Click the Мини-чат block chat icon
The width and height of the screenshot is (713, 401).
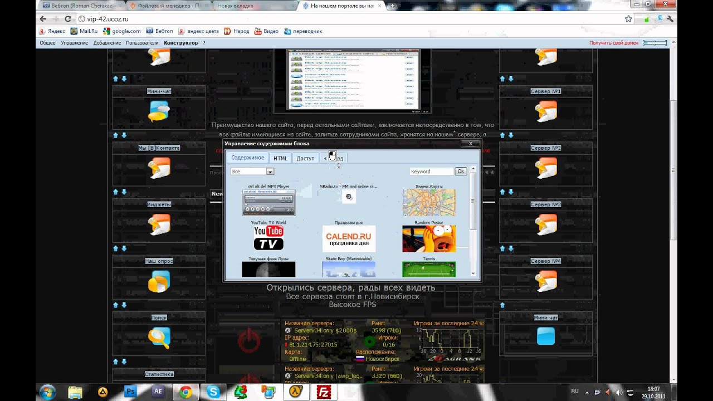[158, 111]
